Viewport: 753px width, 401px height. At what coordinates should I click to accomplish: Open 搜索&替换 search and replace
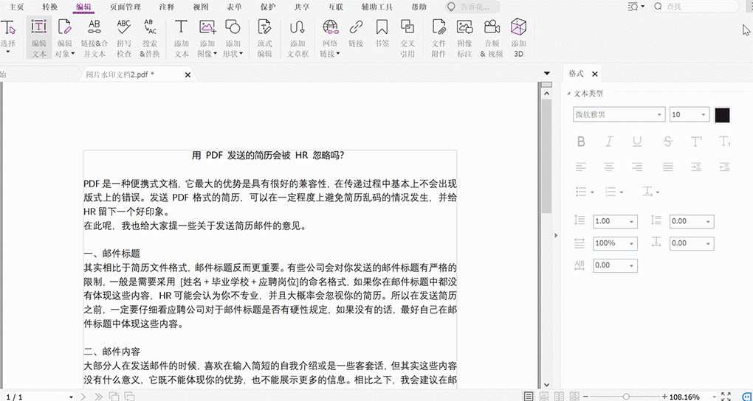click(x=150, y=38)
